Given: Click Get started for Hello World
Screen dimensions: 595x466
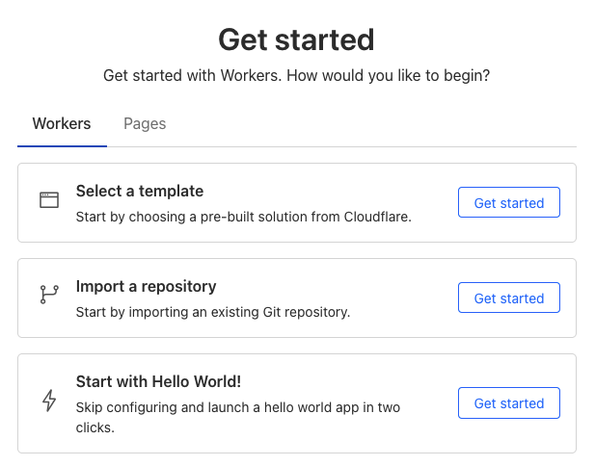Looking at the screenshot, I should point(509,403).
